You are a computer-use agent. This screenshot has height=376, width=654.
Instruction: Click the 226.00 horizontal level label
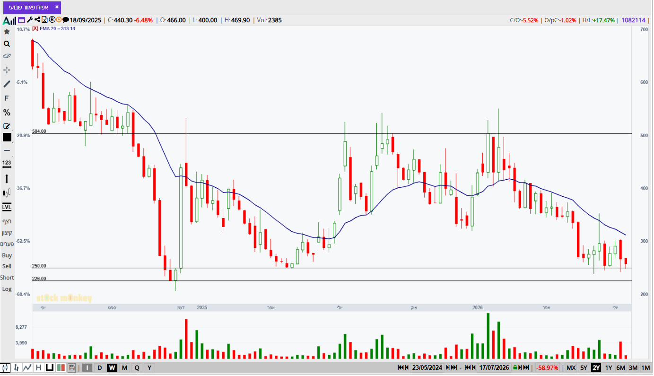pos(39,279)
